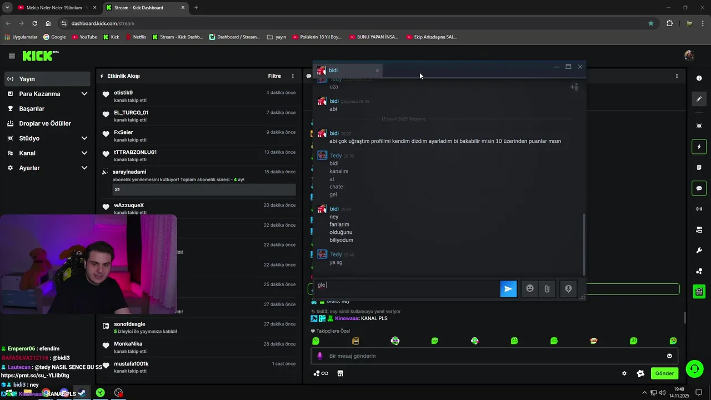Click the purple microphone icon in the chat input

tap(319, 356)
